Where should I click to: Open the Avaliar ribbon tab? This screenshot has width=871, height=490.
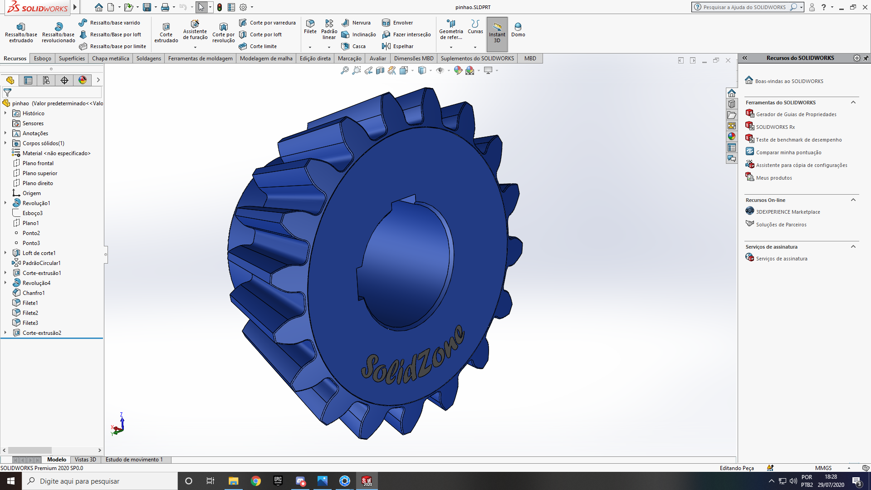click(377, 59)
